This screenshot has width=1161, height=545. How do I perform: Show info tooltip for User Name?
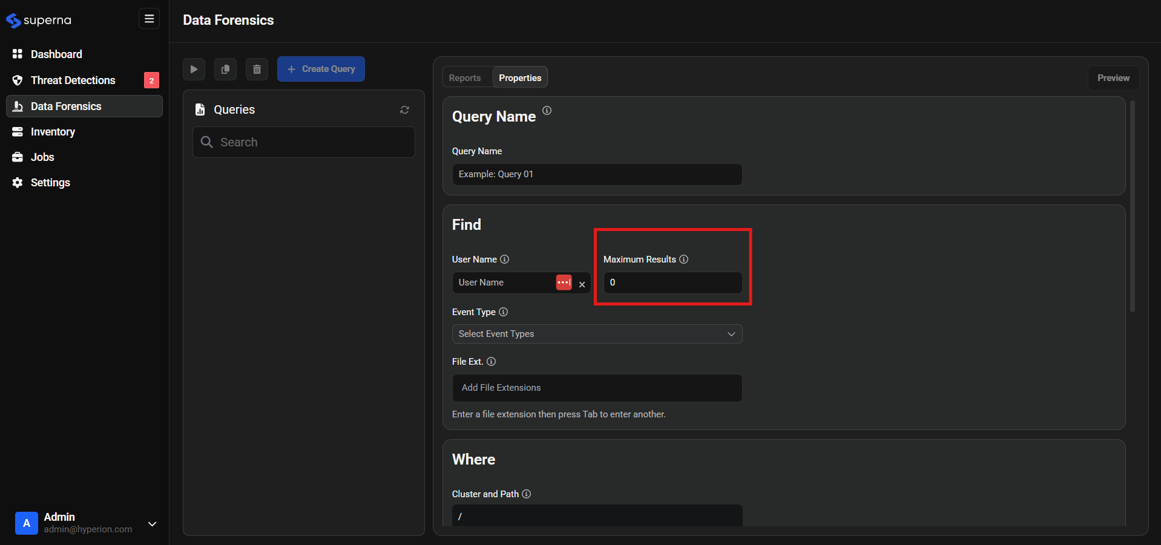click(x=504, y=259)
